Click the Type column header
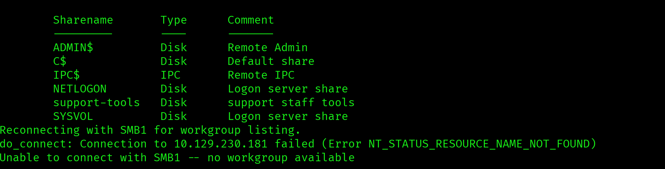This screenshot has height=169, width=665. point(173,20)
